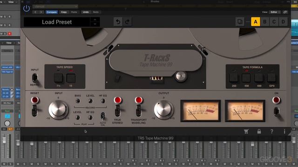
Task: Select tape formula 499
Action: pos(259,78)
